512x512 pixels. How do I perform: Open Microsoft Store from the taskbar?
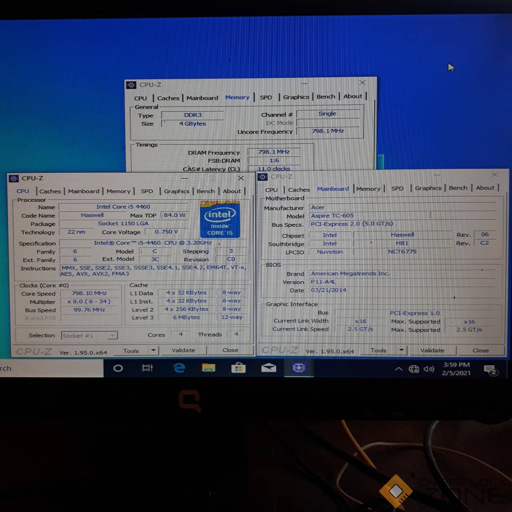tap(238, 368)
